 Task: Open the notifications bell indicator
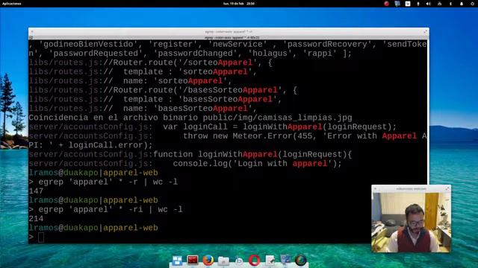point(462,4)
